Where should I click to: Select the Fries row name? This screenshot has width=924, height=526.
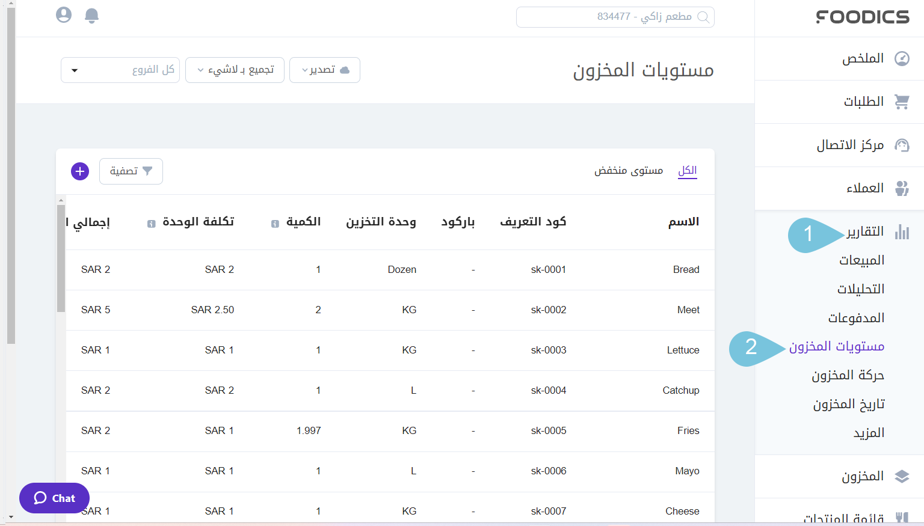coord(688,430)
